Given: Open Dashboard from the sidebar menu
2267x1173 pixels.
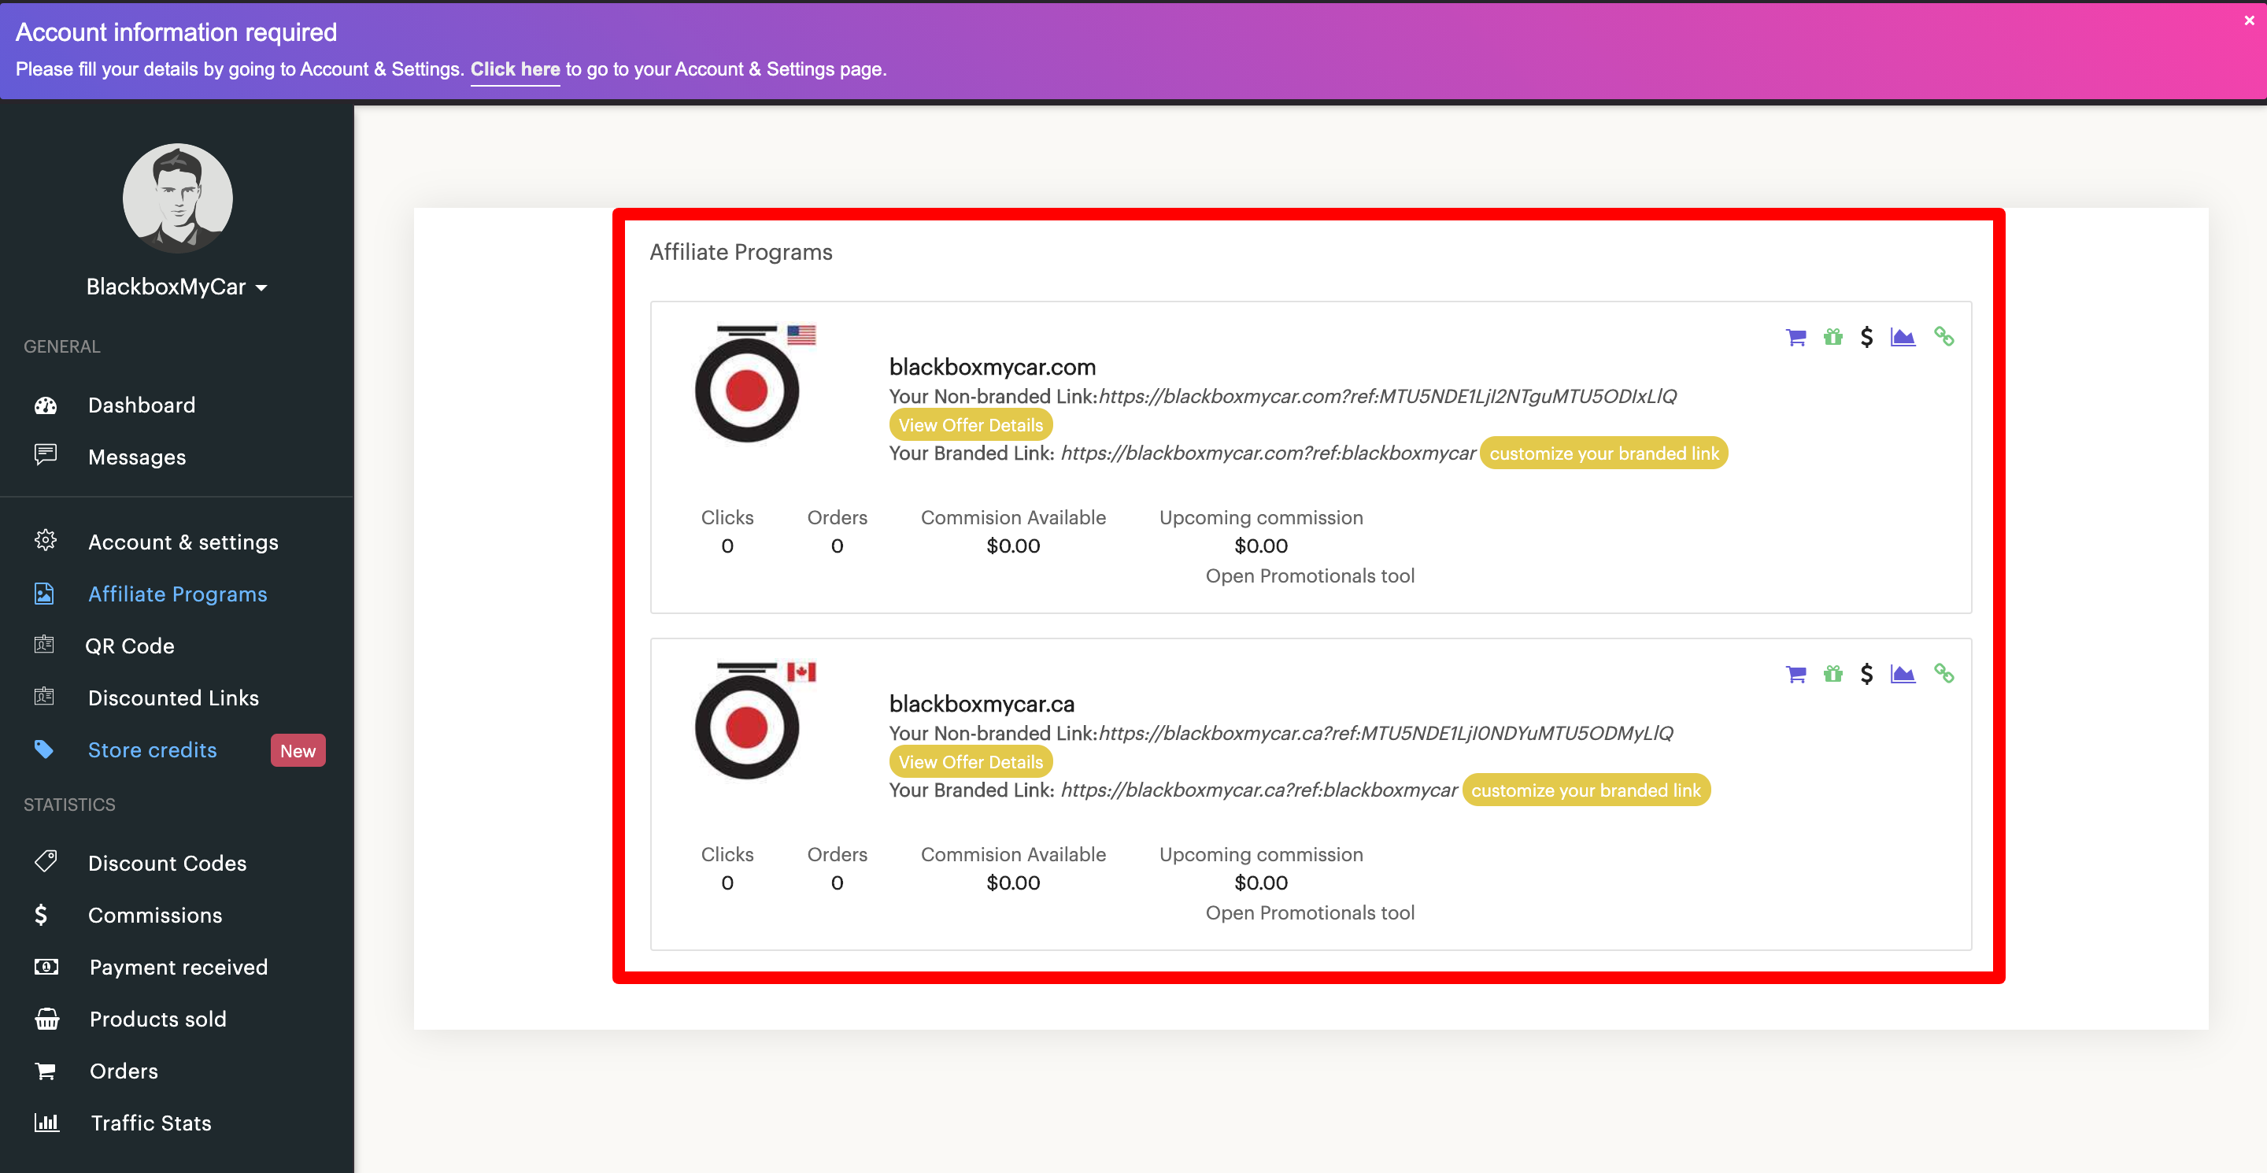Looking at the screenshot, I should 142,405.
